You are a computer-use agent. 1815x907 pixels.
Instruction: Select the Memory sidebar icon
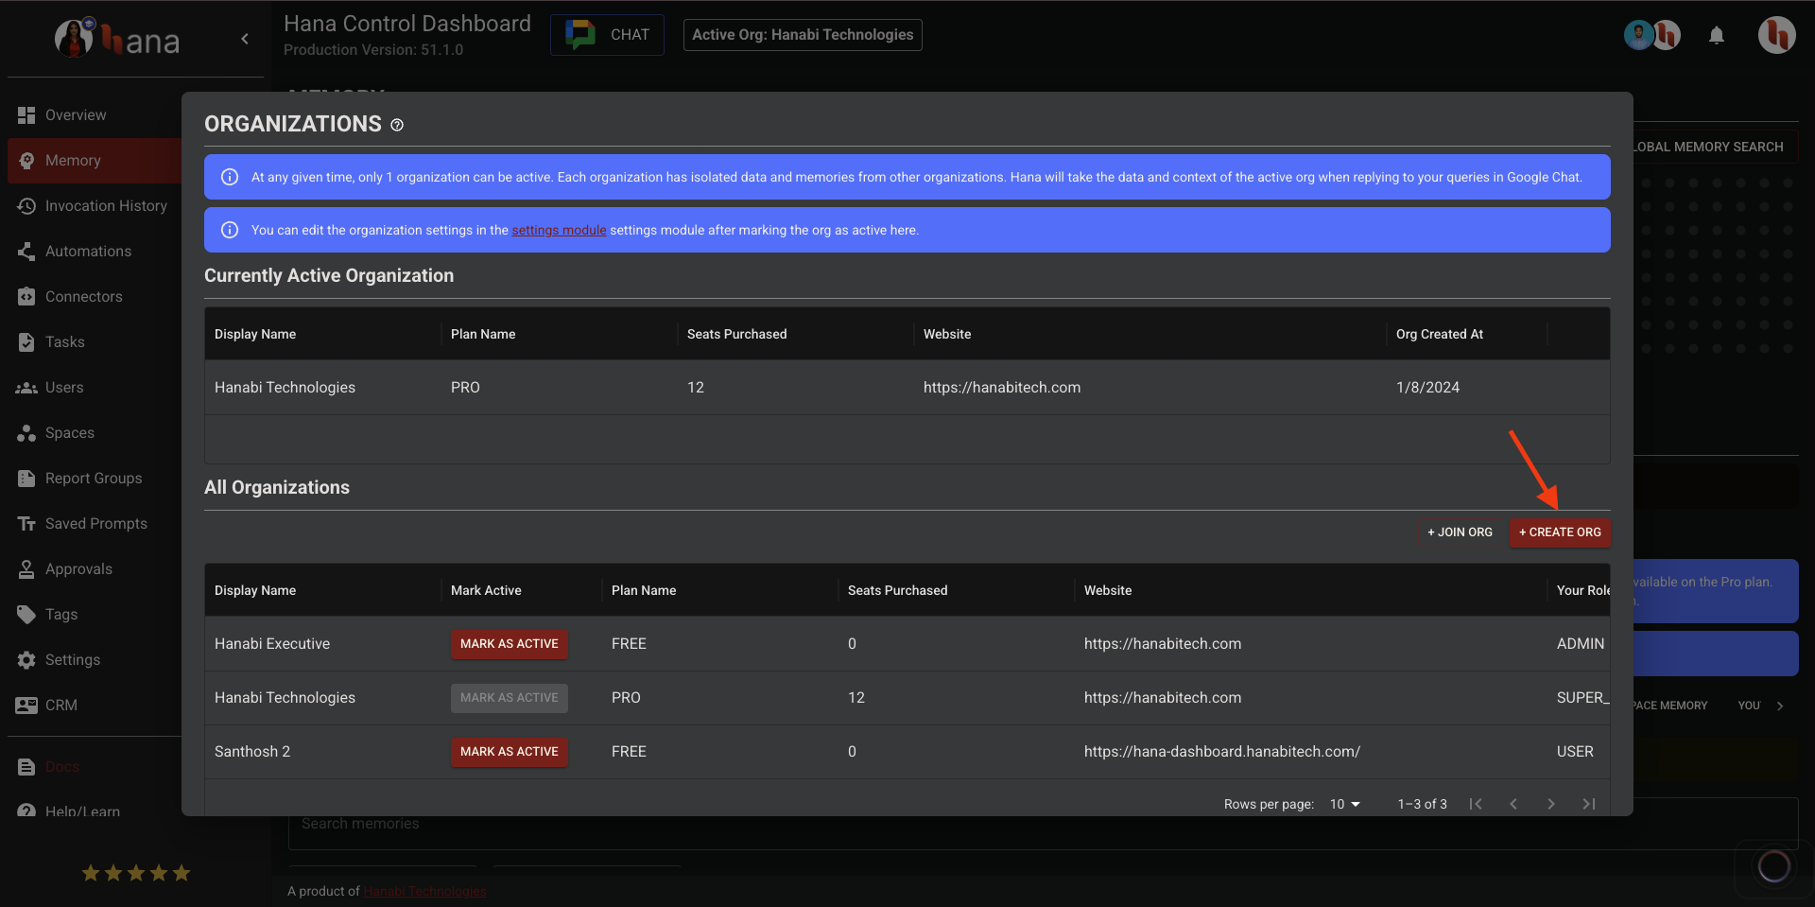26,161
